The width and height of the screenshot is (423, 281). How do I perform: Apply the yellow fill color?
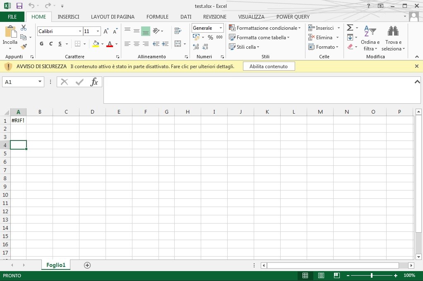(x=96, y=44)
